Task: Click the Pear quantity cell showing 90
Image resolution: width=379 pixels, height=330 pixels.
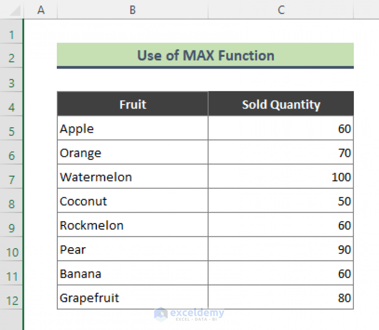Action: click(x=281, y=249)
